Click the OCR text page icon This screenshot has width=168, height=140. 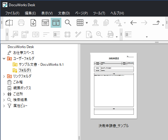89,34
